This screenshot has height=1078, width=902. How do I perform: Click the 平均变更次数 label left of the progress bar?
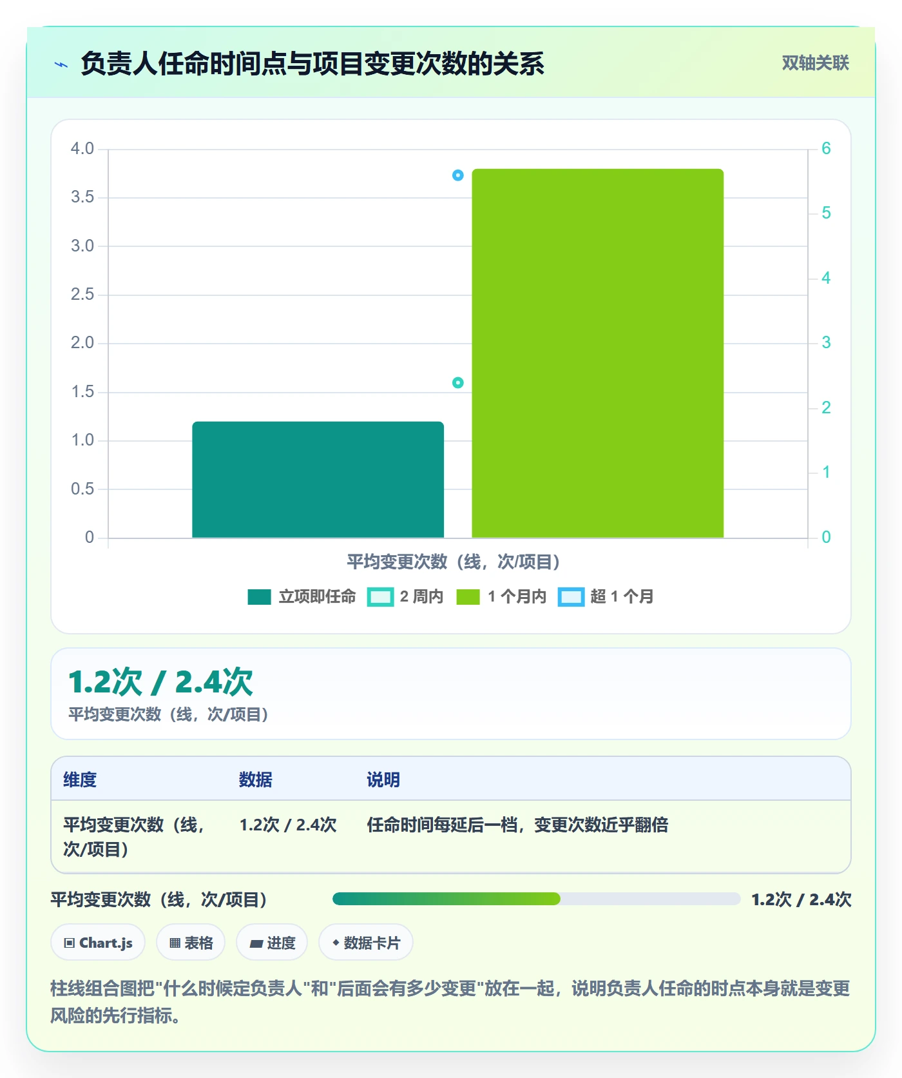(159, 899)
